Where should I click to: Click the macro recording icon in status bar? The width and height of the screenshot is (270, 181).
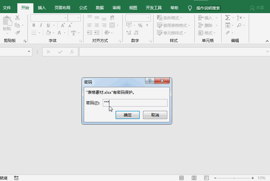point(16,178)
